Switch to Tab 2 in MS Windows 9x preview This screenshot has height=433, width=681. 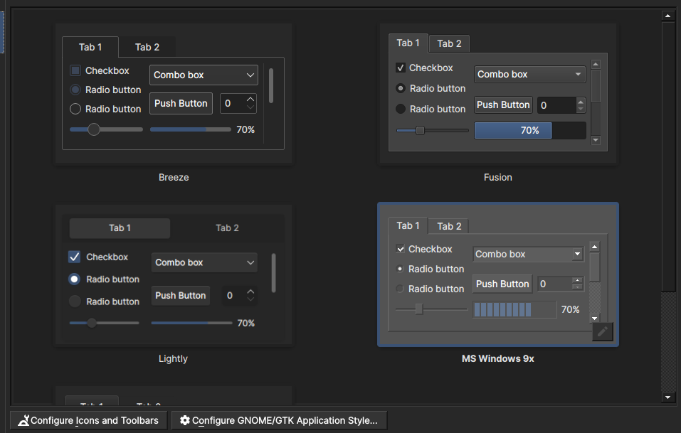pyautogui.click(x=449, y=226)
